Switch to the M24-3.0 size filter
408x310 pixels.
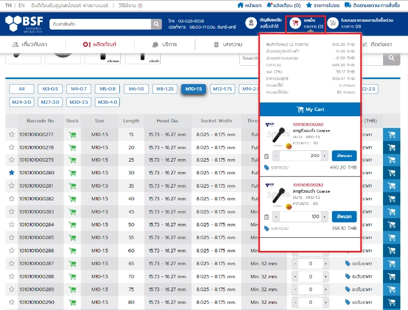[21, 102]
